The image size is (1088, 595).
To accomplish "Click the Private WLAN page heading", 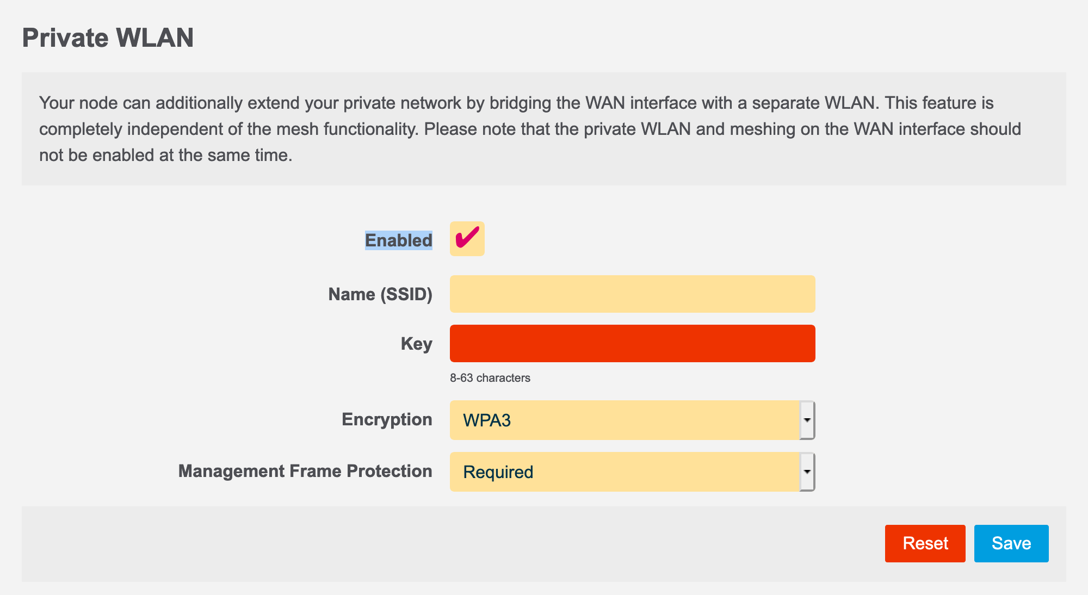I will coord(107,37).
